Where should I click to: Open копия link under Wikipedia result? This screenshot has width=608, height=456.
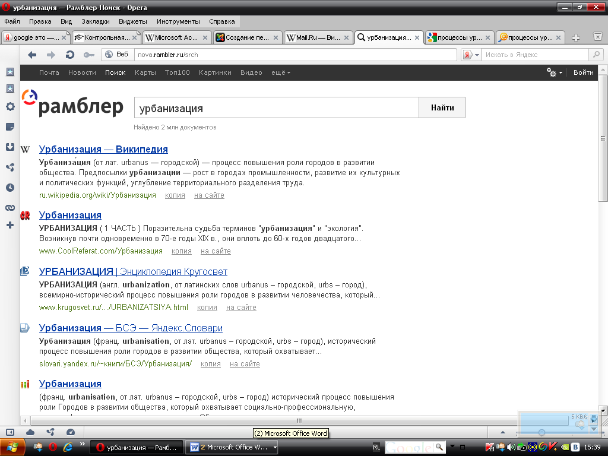(x=175, y=195)
